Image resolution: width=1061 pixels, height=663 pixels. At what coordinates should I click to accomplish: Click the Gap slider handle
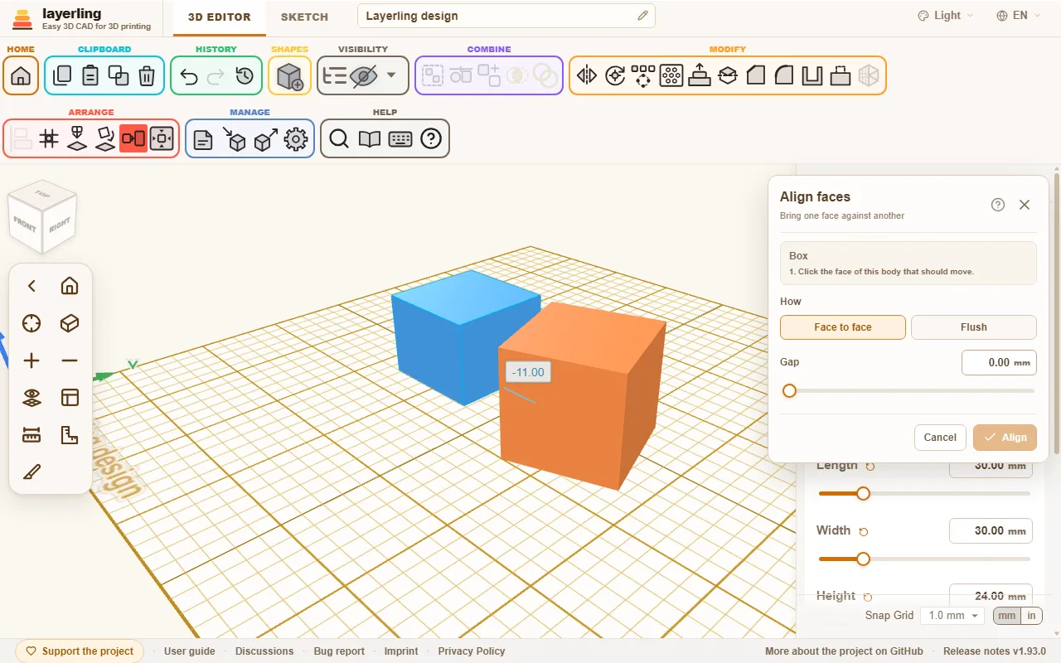tap(789, 390)
